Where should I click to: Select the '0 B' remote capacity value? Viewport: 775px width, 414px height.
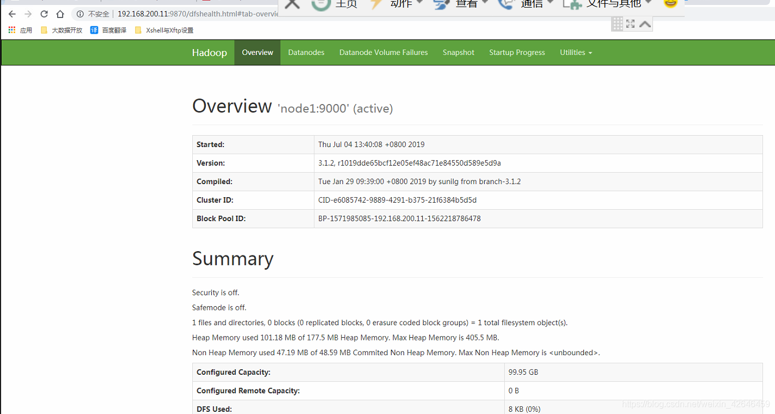(514, 391)
